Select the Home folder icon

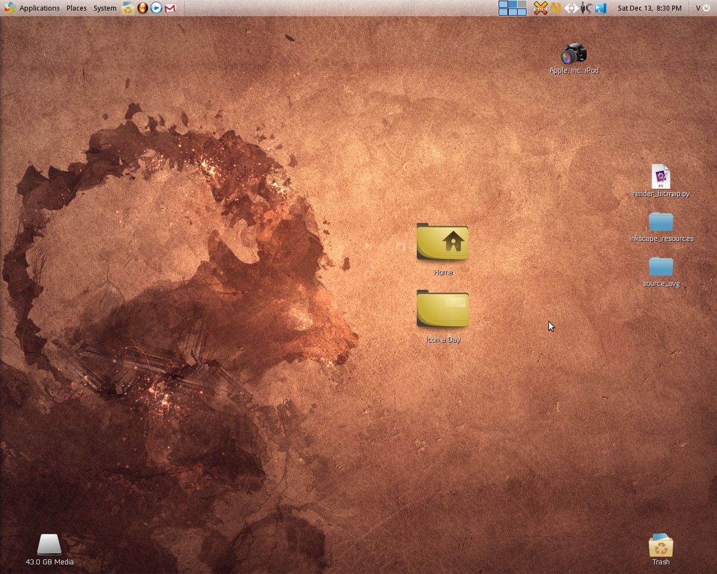click(x=443, y=242)
